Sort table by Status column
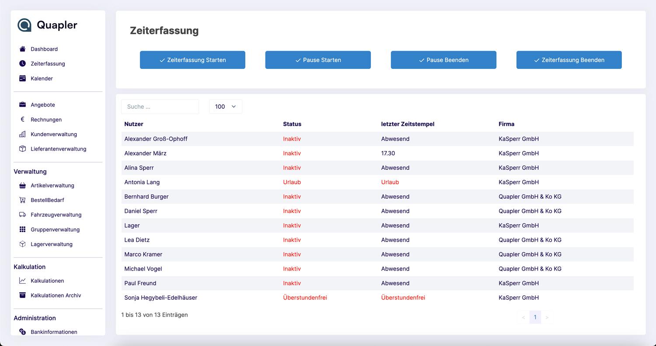Screen dimensions: 656x346 292,124
